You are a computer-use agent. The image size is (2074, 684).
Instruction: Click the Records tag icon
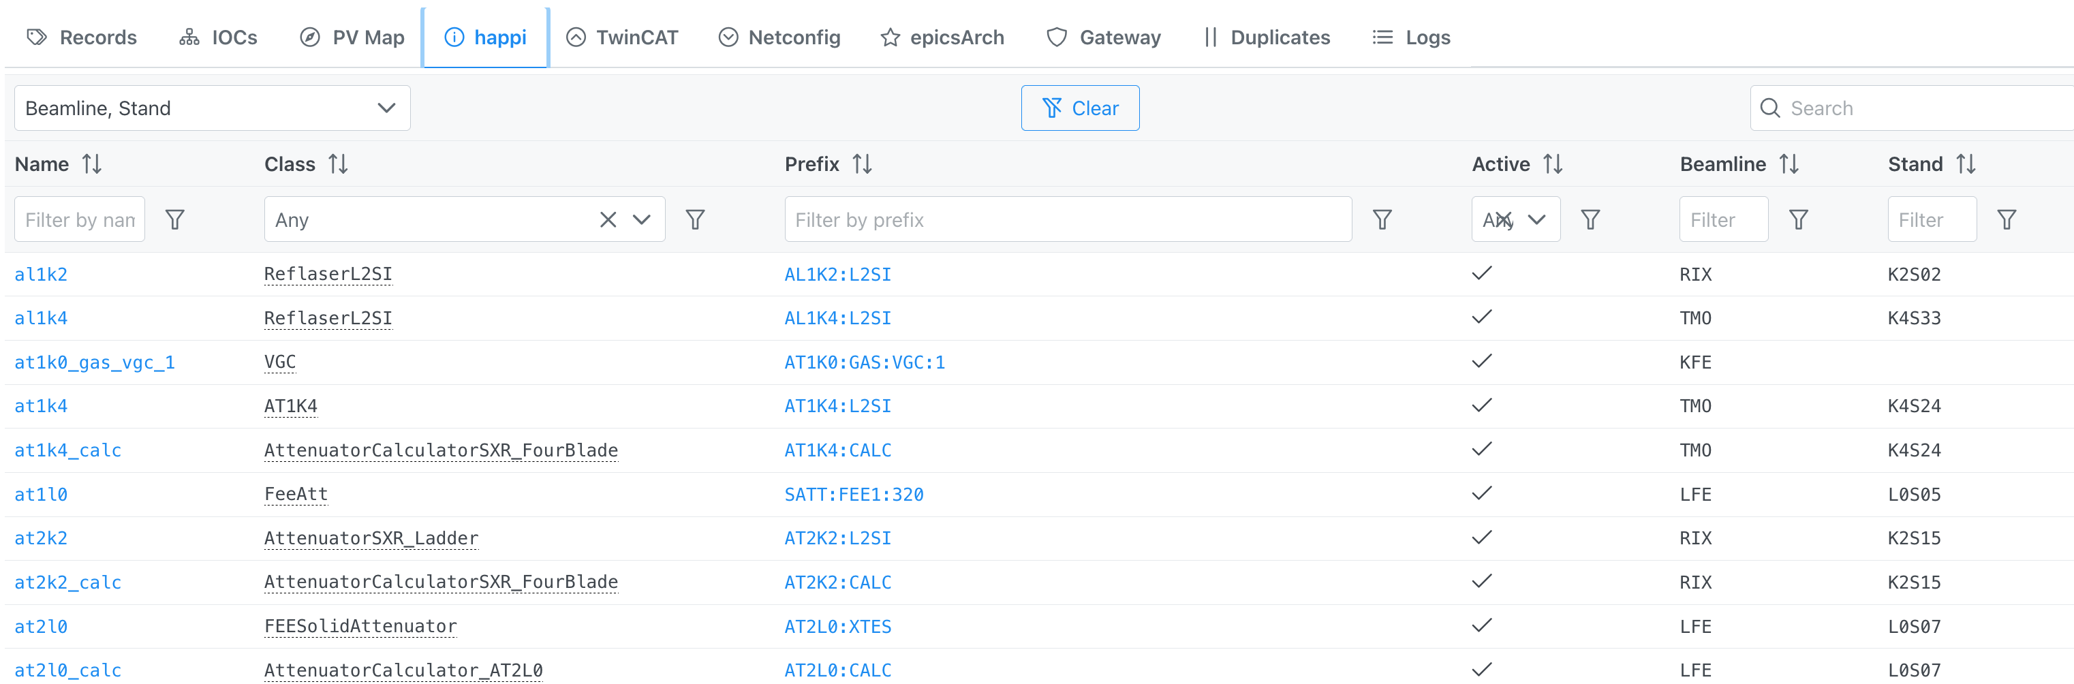click(35, 37)
